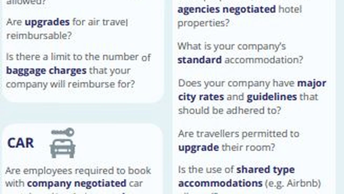This screenshot has height=194, width=344.
Task: Click the 'should be adhered to?' line
Action: 230,110
